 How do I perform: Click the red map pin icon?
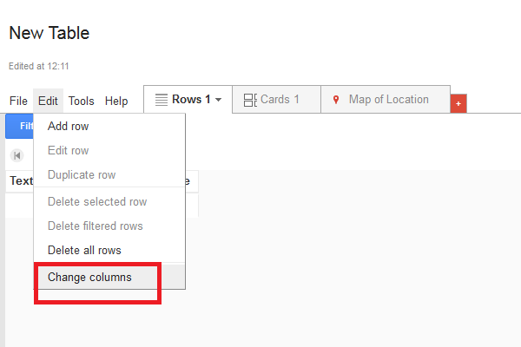[x=336, y=100]
